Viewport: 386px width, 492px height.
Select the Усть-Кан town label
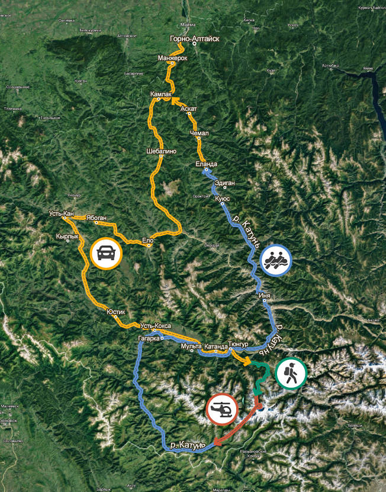pos(62,213)
